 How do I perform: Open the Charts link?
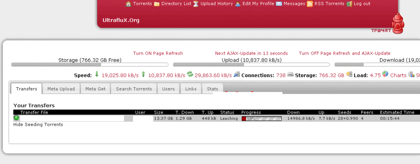point(398,75)
